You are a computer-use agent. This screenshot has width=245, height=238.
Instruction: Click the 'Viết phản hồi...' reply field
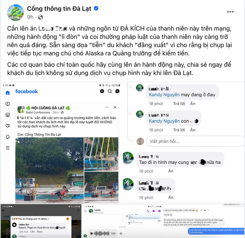pyautogui.click(x=195, y=141)
